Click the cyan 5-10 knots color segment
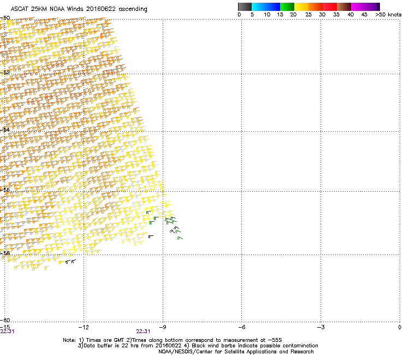The height and width of the screenshot is (355, 404). point(259,7)
